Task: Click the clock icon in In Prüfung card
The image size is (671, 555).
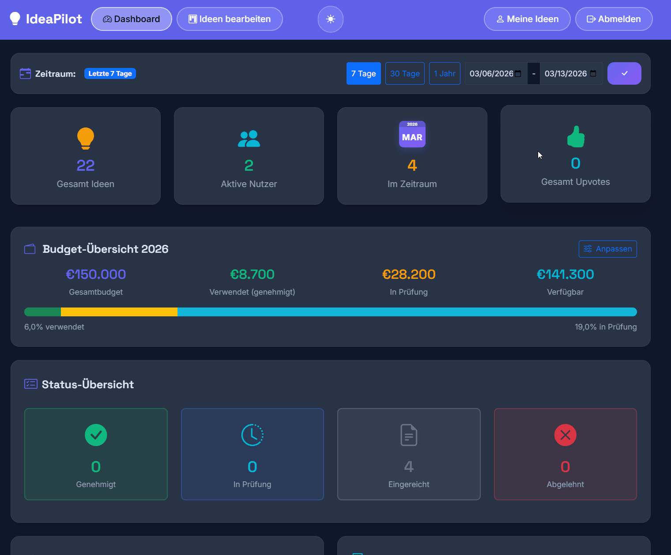Action: pyautogui.click(x=252, y=435)
